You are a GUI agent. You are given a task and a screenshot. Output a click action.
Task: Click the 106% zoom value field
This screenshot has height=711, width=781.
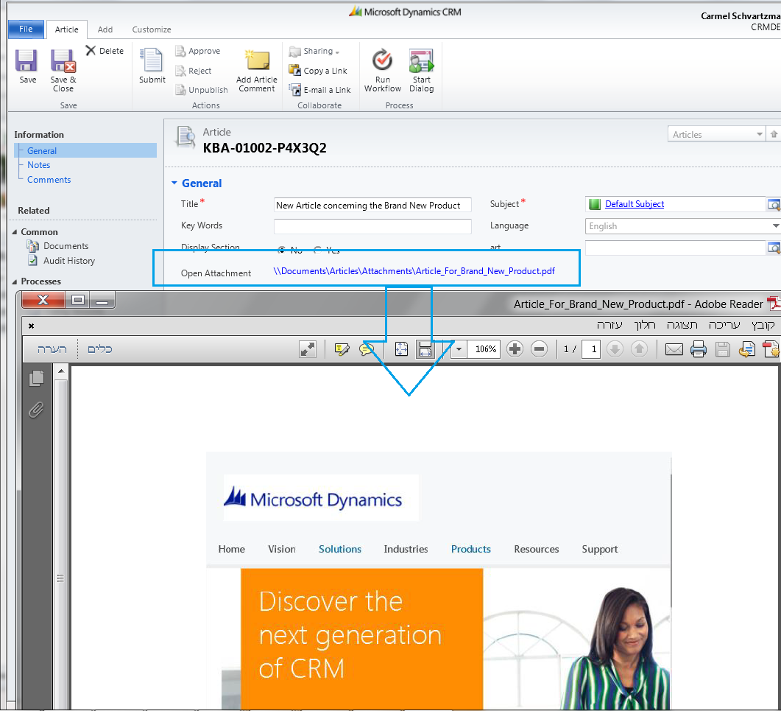484,349
